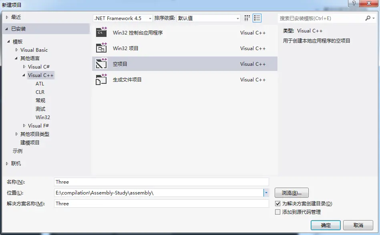Toggle 为解决方案创建目录 checkbox
This screenshot has height=235, width=380.
point(278,203)
